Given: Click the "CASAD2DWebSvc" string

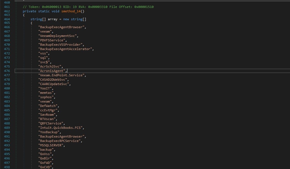Looking at the screenshot, I should click(53, 80).
